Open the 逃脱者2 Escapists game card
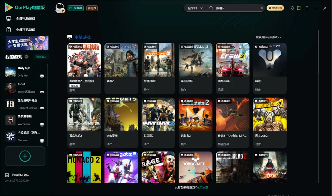 [x=196, y=123]
